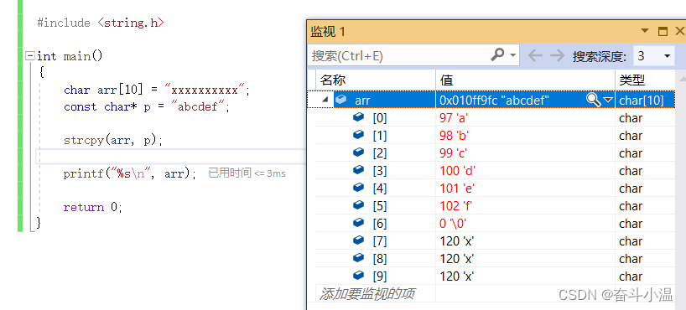Click the const char* p declaration line
The height and width of the screenshot is (310, 686).
[x=147, y=106]
